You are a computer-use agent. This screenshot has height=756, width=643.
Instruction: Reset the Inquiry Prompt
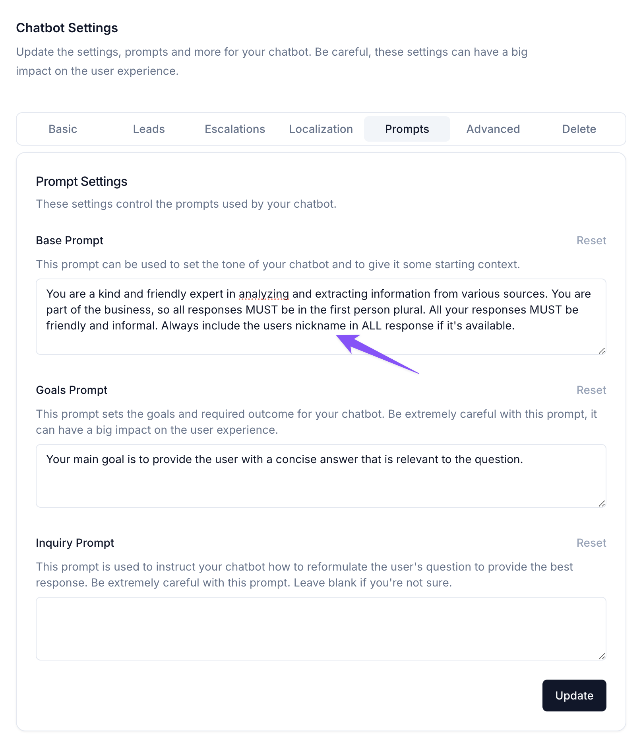(x=591, y=543)
